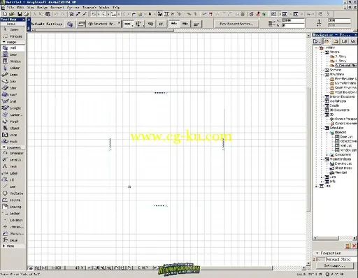This screenshot has height=278, width=358.
Task: Collapse Elevations node in Navigator tree
Action: click(x=322, y=75)
